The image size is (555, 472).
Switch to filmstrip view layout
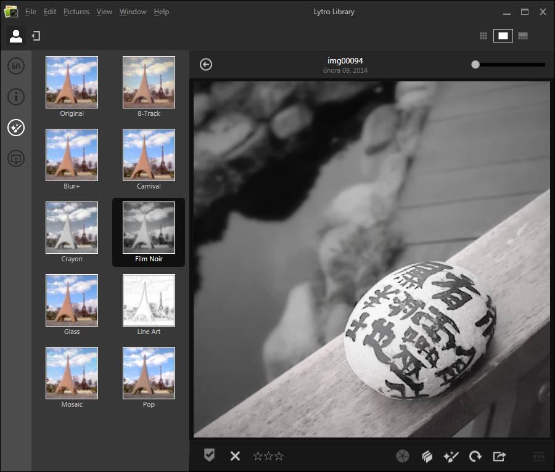(523, 36)
